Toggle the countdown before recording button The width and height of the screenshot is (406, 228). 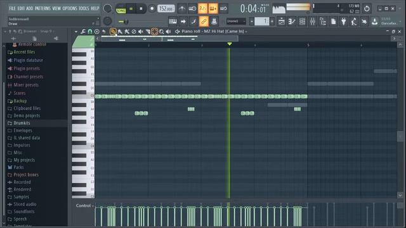[x=203, y=8]
